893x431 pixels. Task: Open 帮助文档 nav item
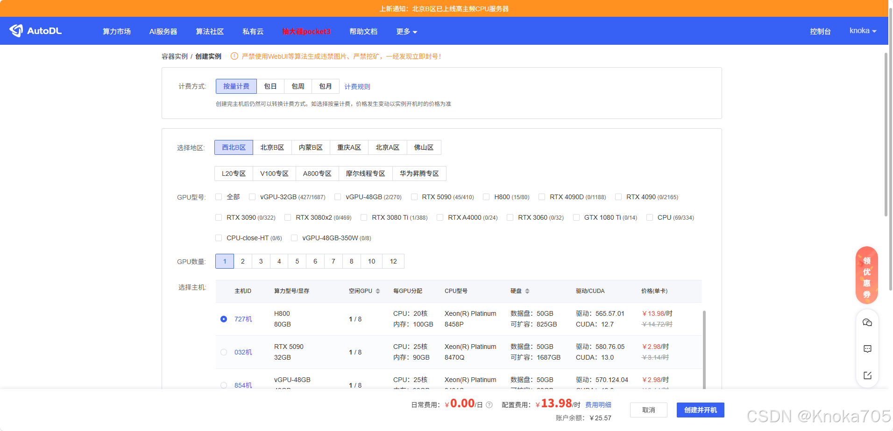coord(363,31)
